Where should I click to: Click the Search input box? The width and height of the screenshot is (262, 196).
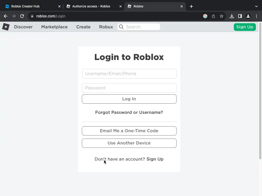[139, 27]
